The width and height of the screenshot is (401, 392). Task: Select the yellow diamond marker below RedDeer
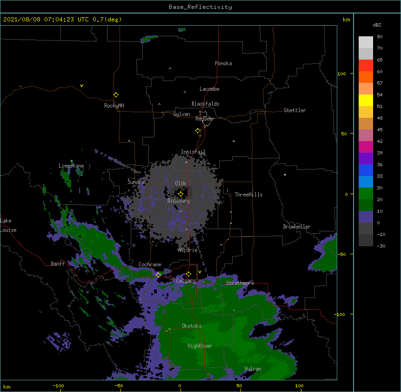(x=198, y=131)
